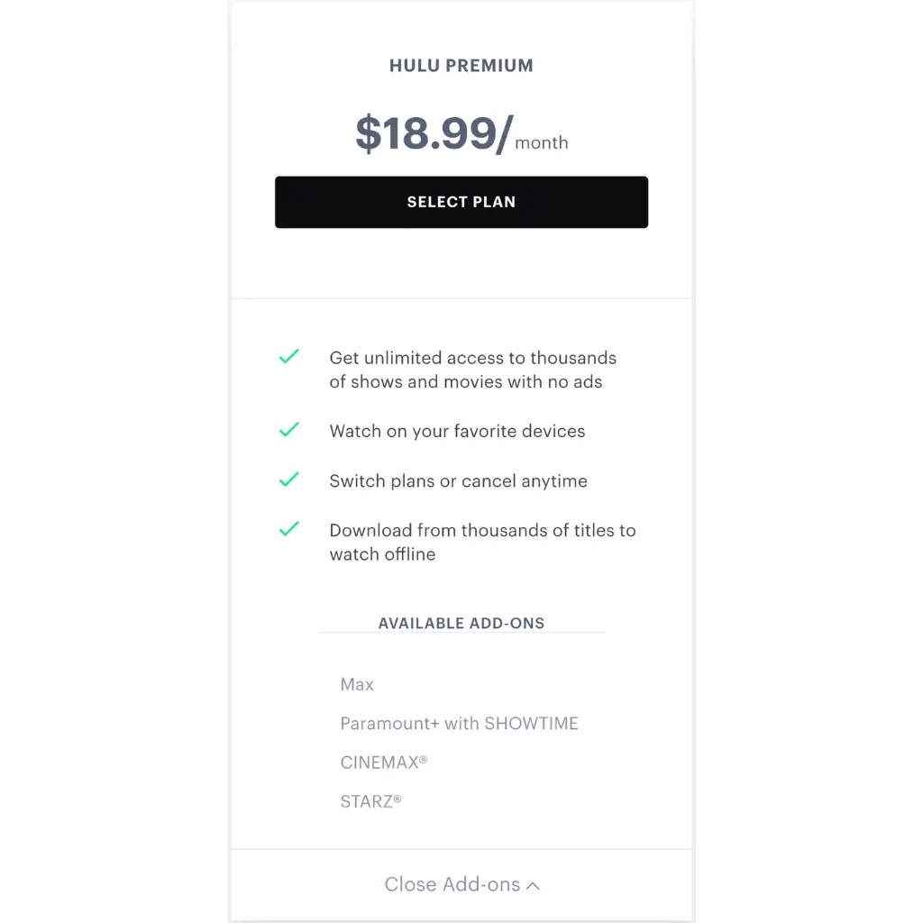Image resolution: width=923 pixels, height=923 pixels.
Task: Click the Download titles to watch offline text
Action: 482,542
